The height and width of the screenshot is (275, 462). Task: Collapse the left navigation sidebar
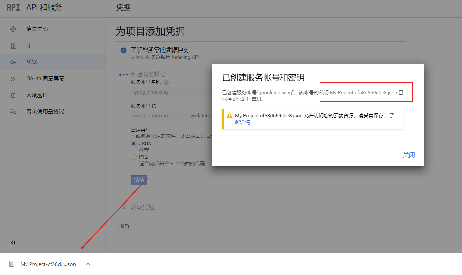coord(13,242)
